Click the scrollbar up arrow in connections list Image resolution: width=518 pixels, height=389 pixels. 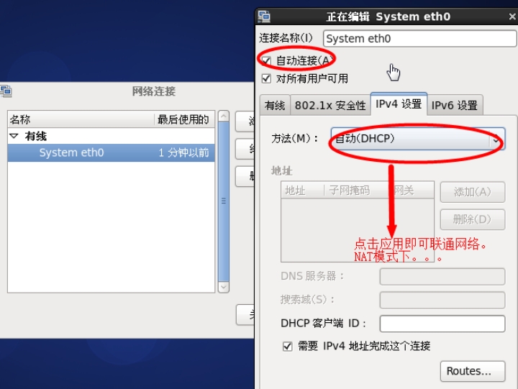click(x=224, y=116)
